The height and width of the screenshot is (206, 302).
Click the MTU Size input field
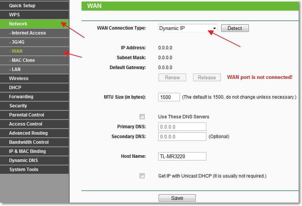[169, 97]
